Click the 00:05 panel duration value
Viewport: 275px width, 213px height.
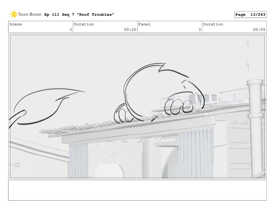(x=259, y=30)
